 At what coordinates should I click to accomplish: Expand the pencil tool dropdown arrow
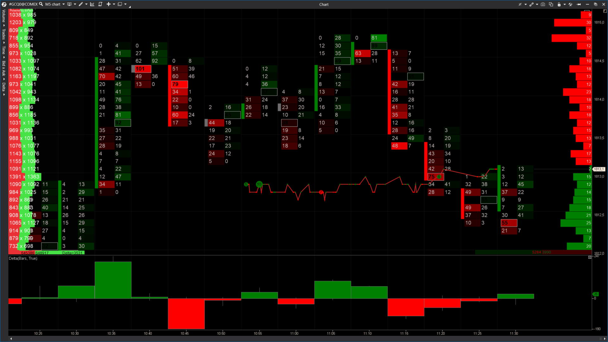(x=87, y=4)
